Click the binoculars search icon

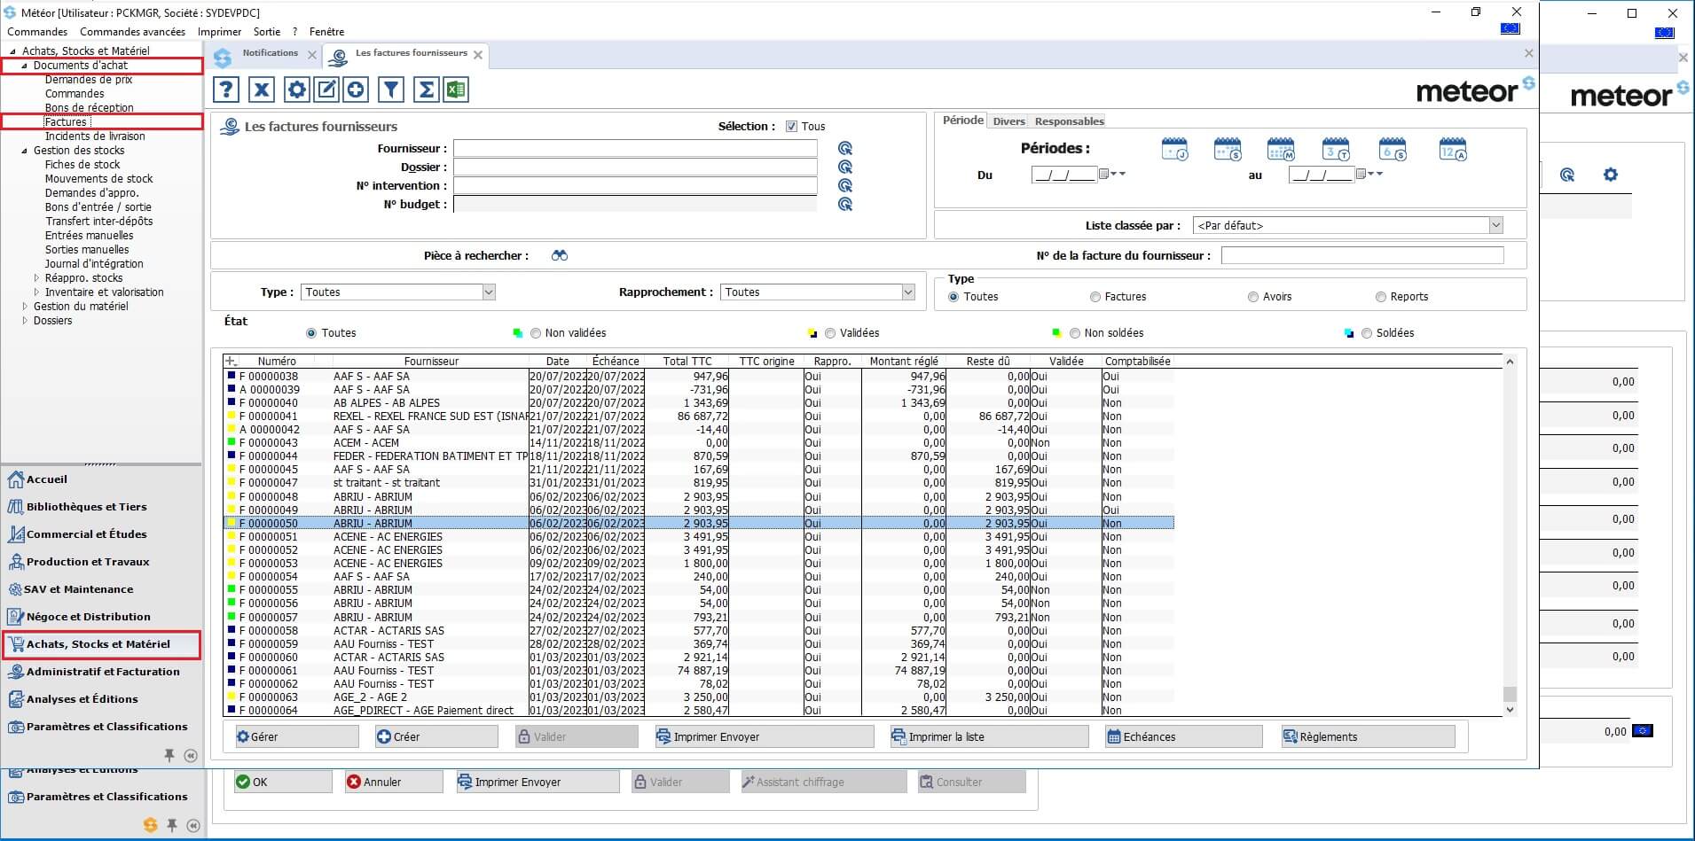pyautogui.click(x=560, y=255)
